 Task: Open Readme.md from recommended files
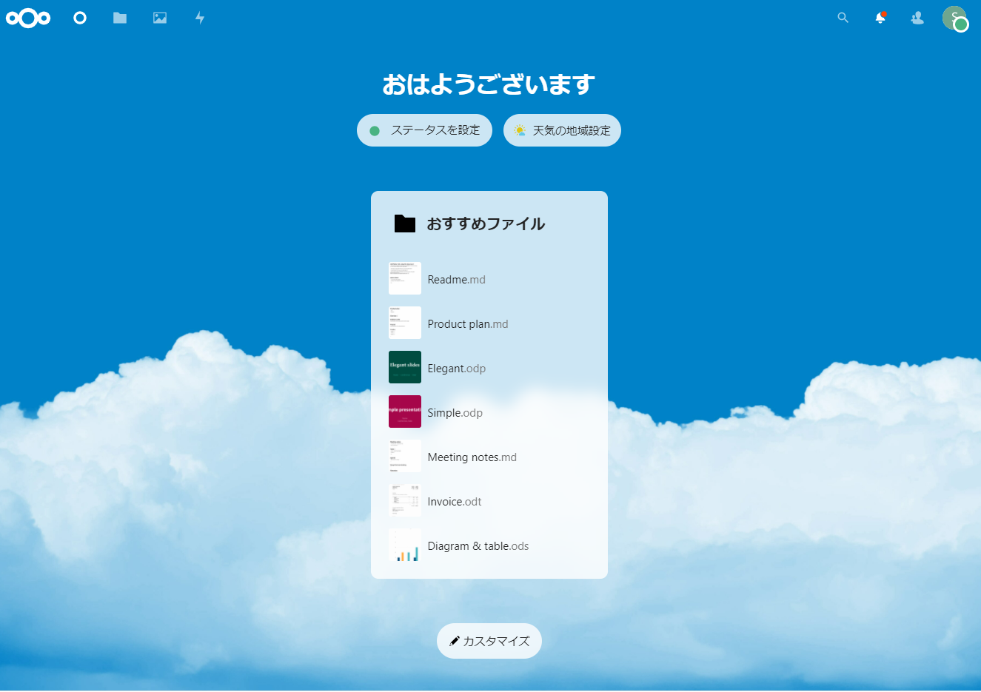tap(456, 280)
